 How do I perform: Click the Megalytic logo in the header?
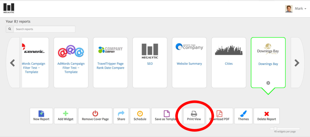click(x=9, y=8)
